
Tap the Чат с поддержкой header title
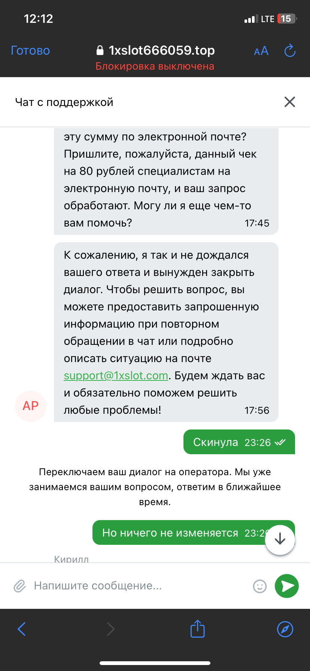(x=64, y=102)
